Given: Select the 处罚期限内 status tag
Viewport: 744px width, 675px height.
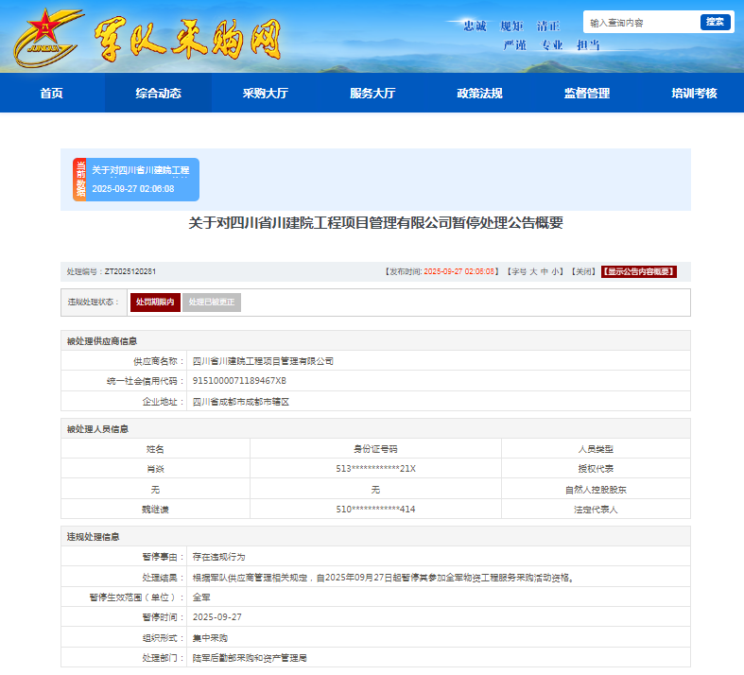Looking at the screenshot, I should 154,303.
